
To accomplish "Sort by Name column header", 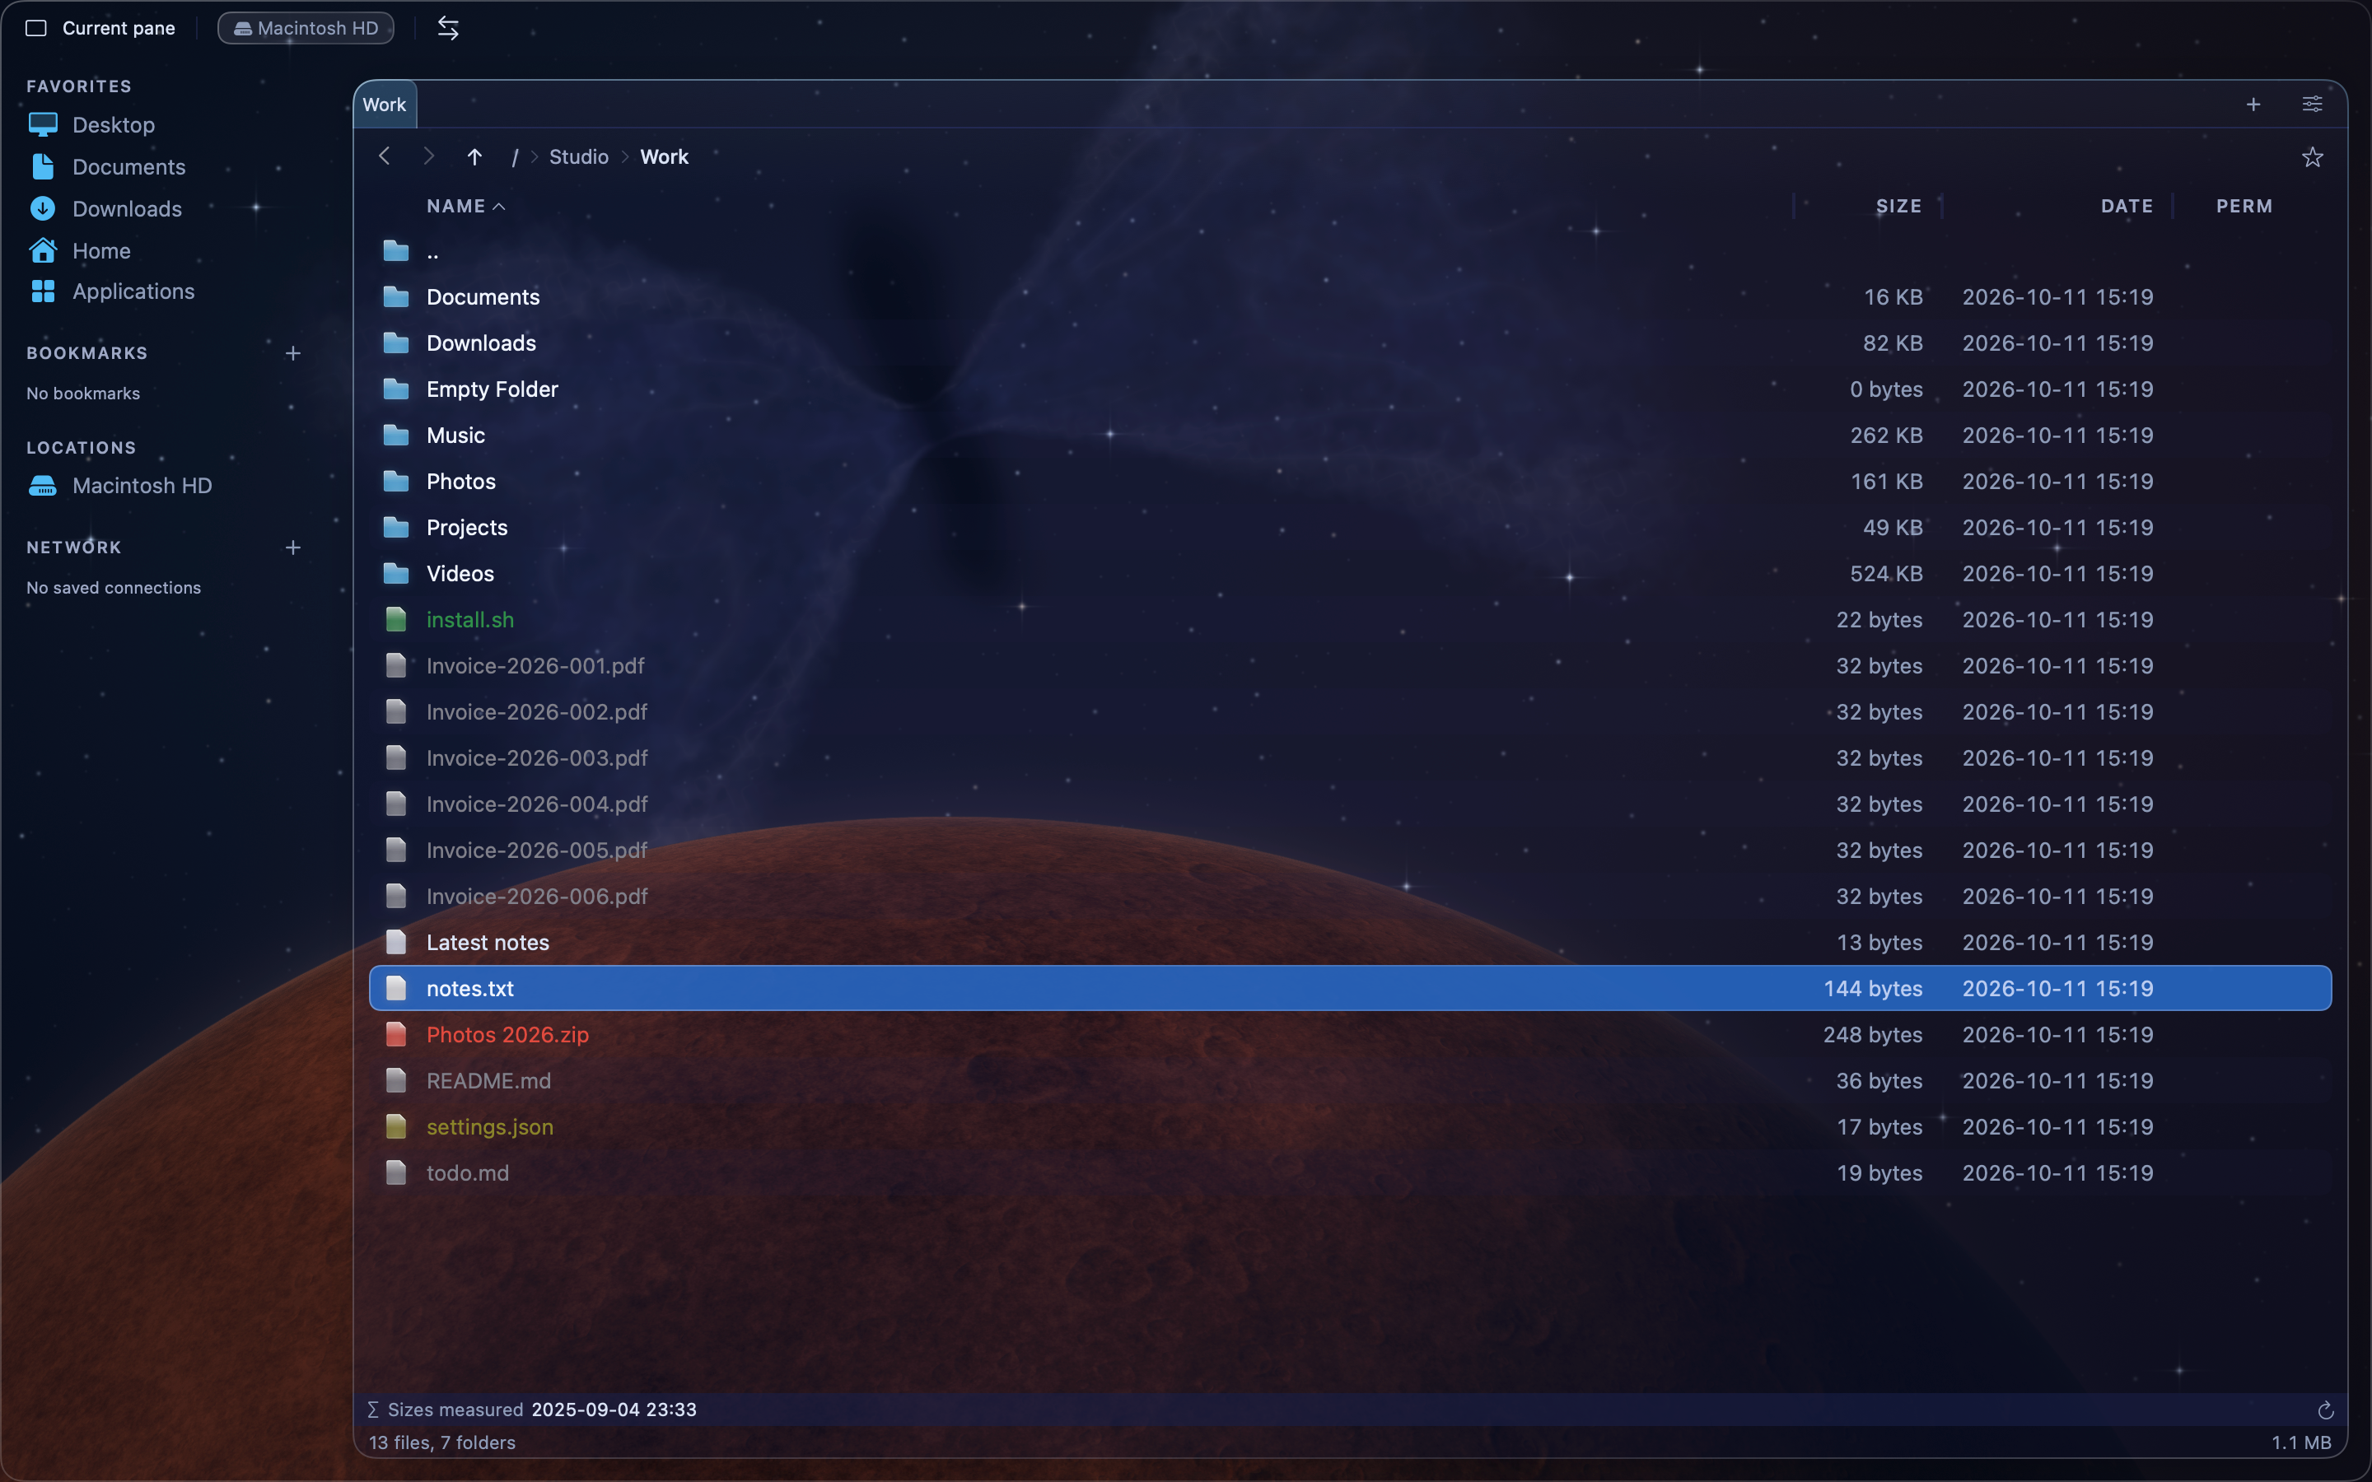I will (465, 206).
